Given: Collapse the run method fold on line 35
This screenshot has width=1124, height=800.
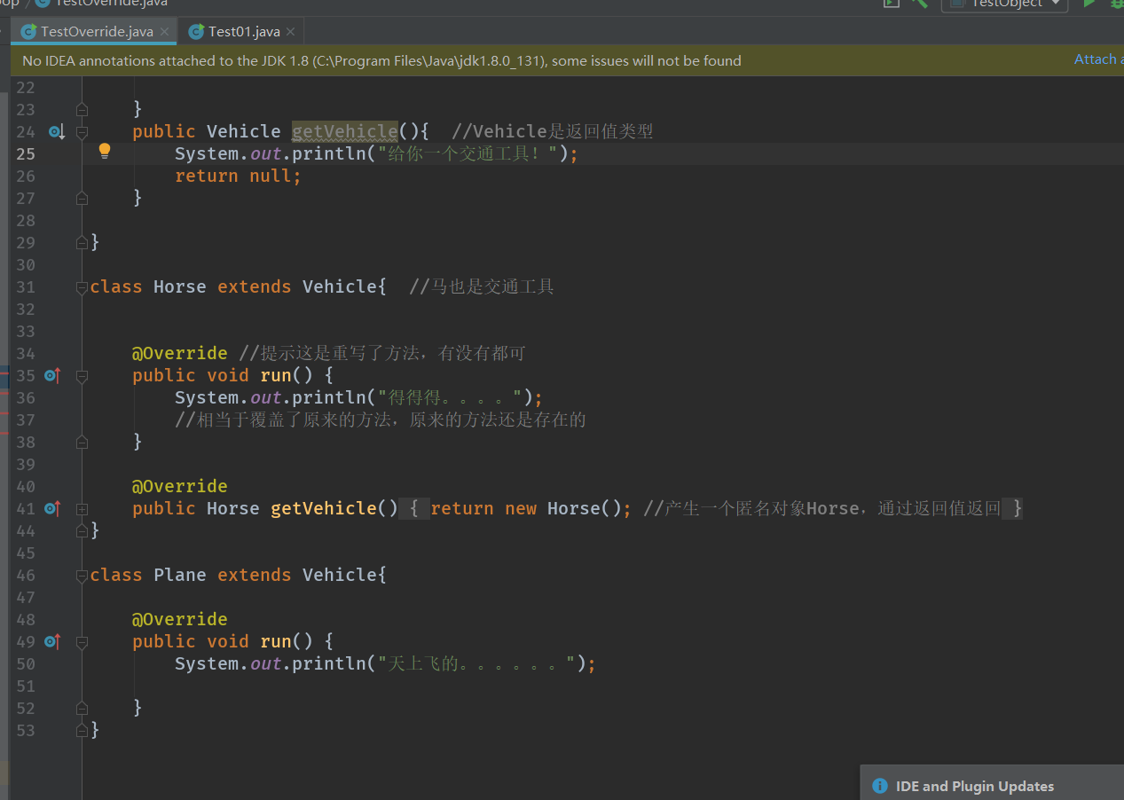Looking at the screenshot, I should tap(82, 376).
